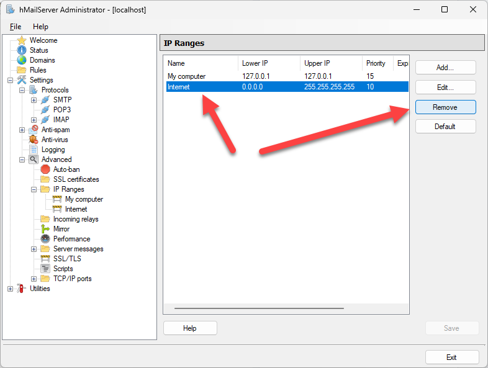The image size is (488, 368).
Task: Click the Anti-spam icon
Action: (34, 130)
